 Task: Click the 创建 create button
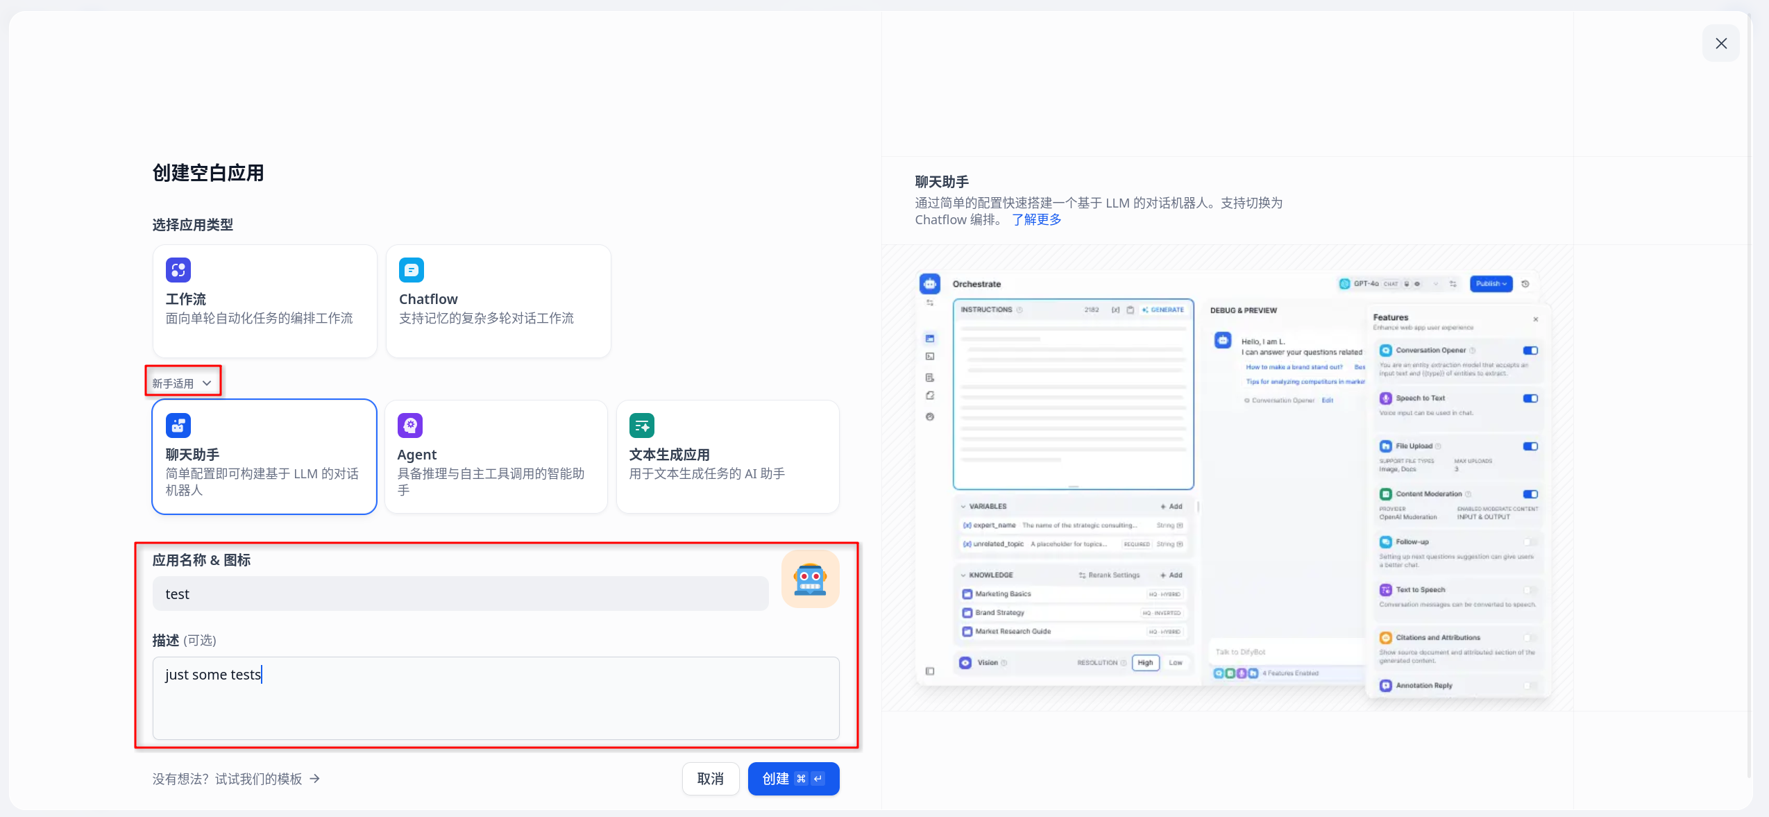point(793,779)
